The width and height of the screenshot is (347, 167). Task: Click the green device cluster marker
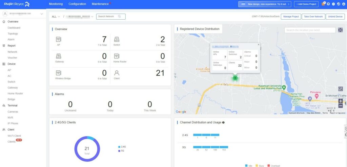[x=234, y=78]
